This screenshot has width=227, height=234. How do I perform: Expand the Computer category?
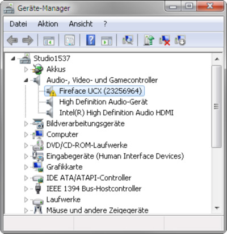[26, 135]
